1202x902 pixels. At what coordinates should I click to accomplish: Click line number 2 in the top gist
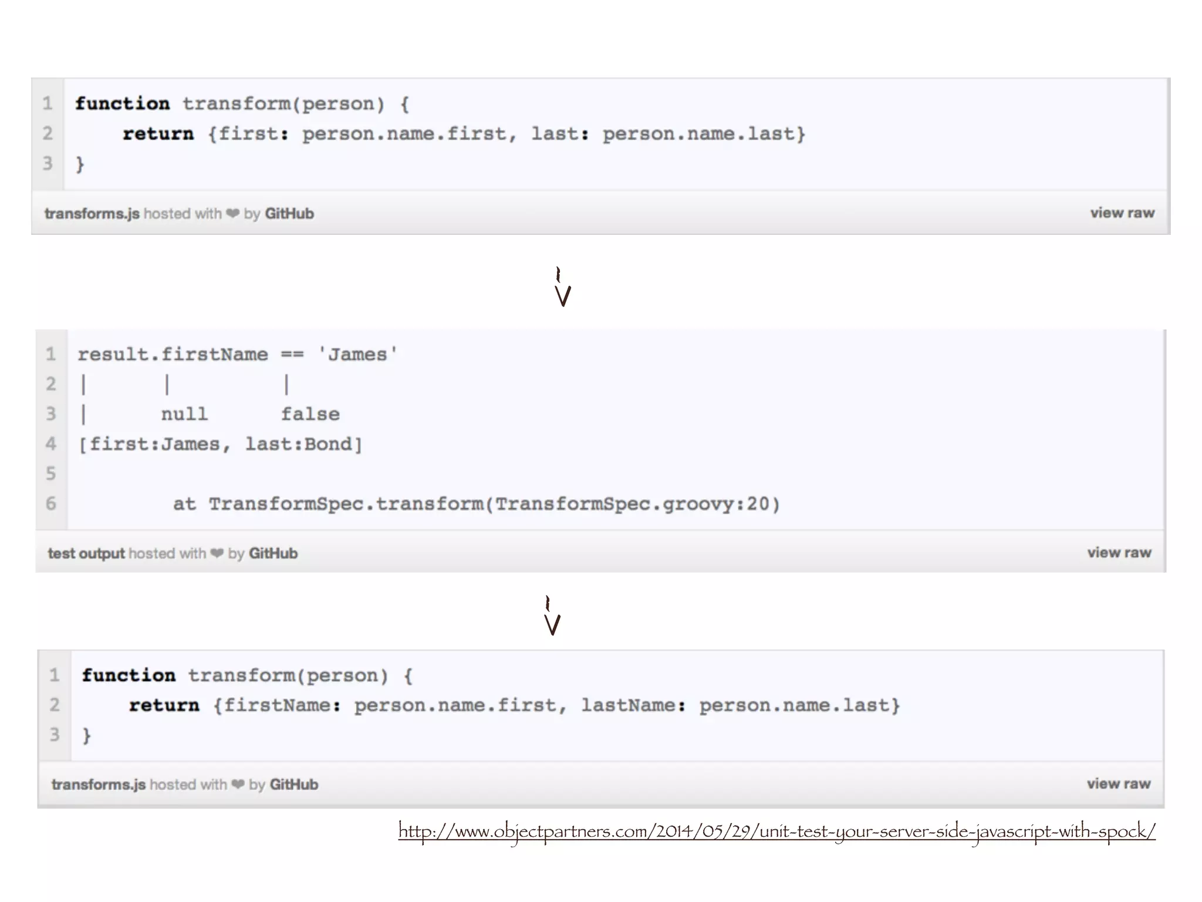tap(48, 133)
